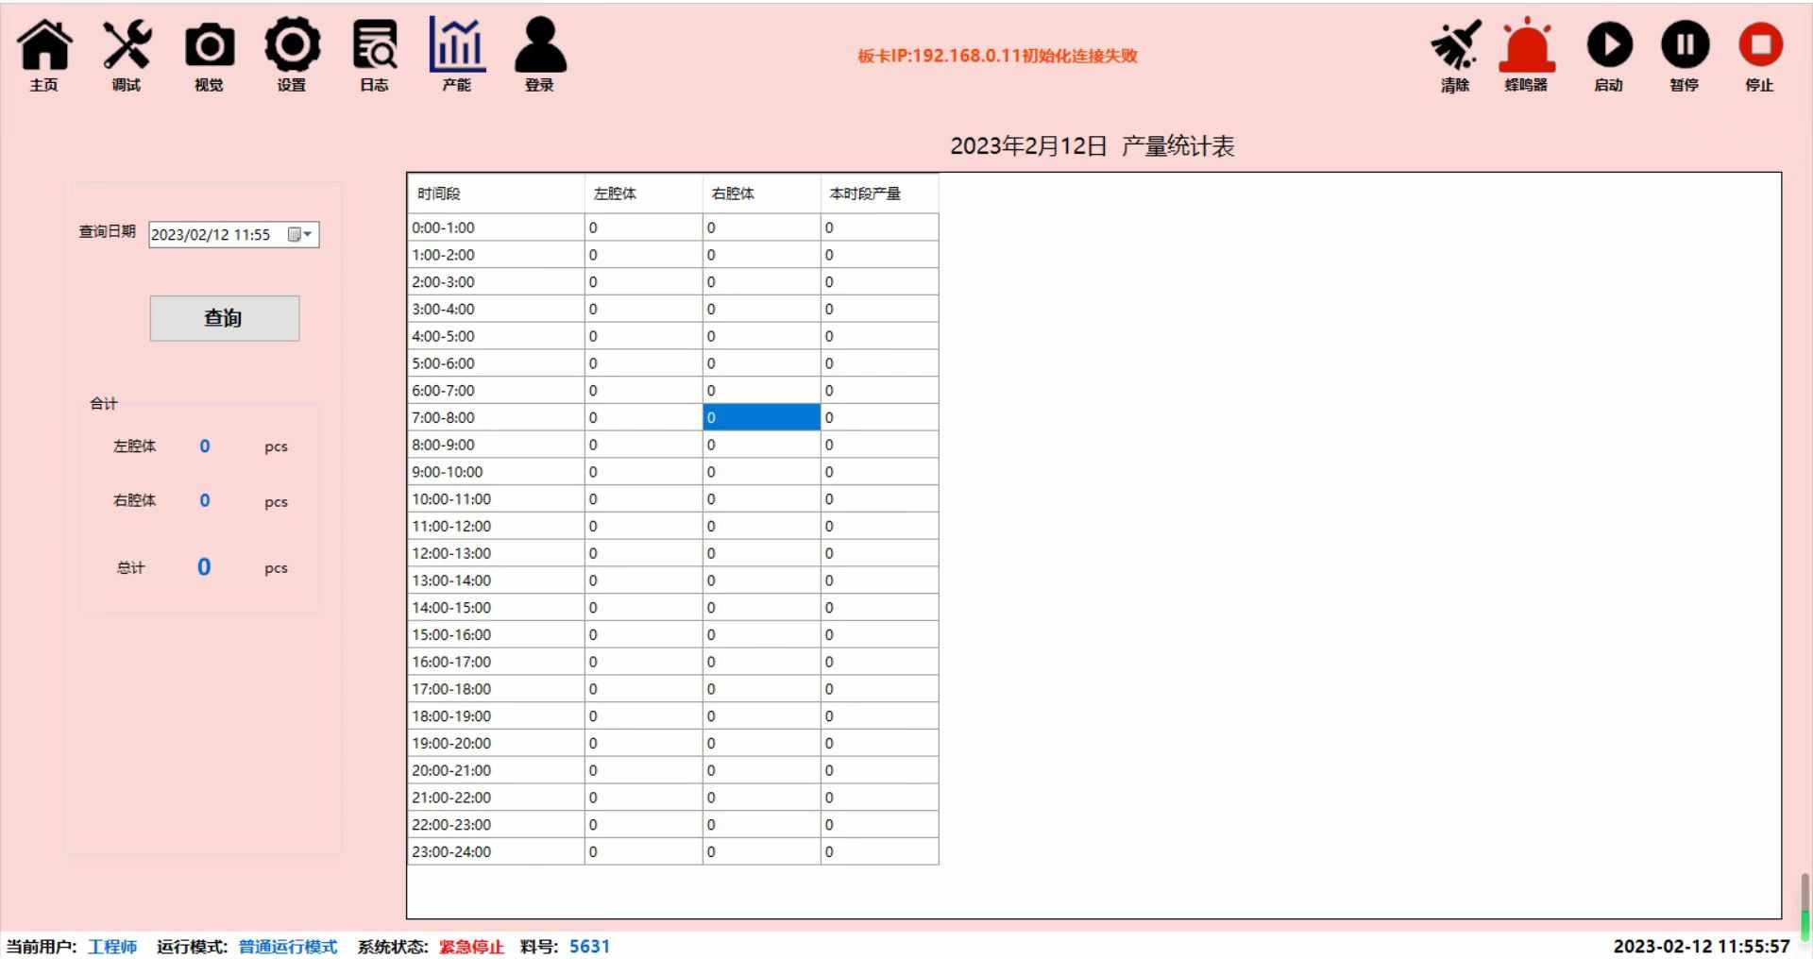Select 本时段产量 cell in row 6:00-7:00
This screenshot has height=959, width=1813.
[880, 390]
